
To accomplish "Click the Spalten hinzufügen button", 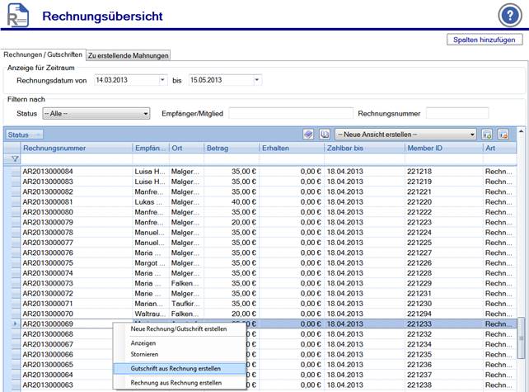I will (485, 40).
